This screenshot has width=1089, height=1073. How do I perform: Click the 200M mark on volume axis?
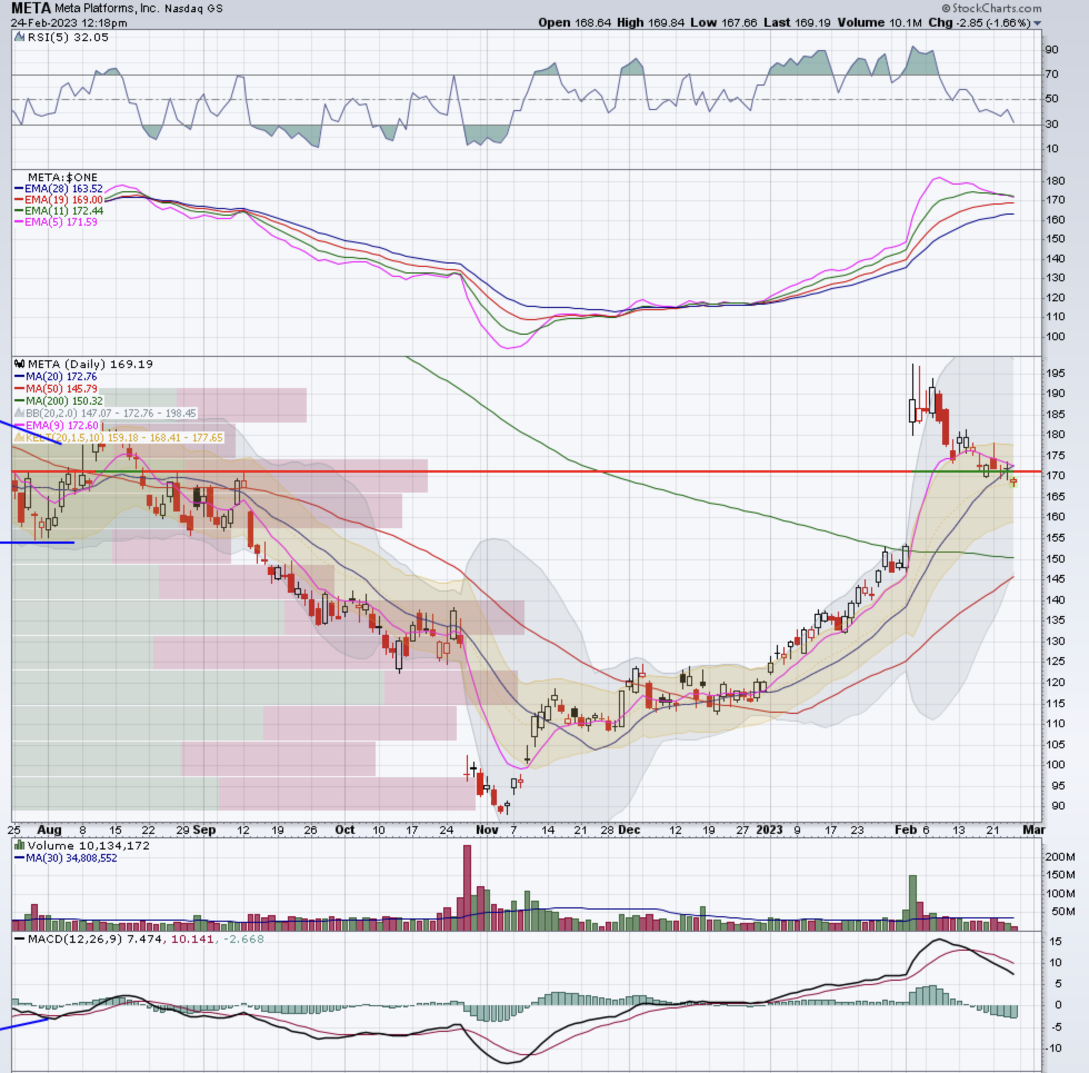click(x=1060, y=857)
